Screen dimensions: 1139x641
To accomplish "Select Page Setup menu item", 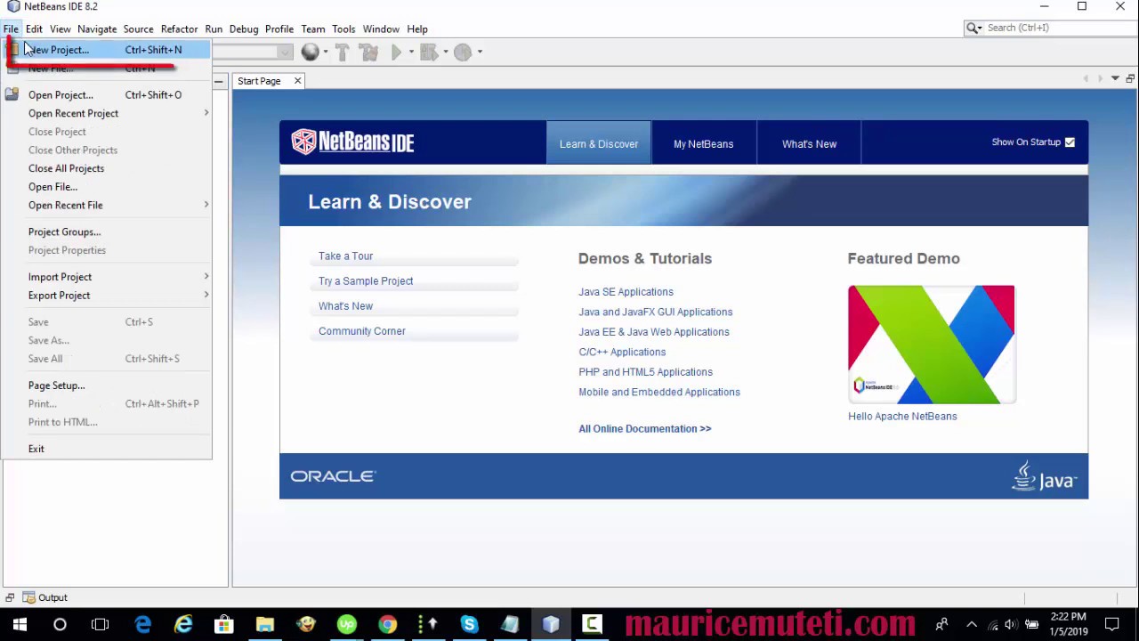I will [x=107, y=385].
